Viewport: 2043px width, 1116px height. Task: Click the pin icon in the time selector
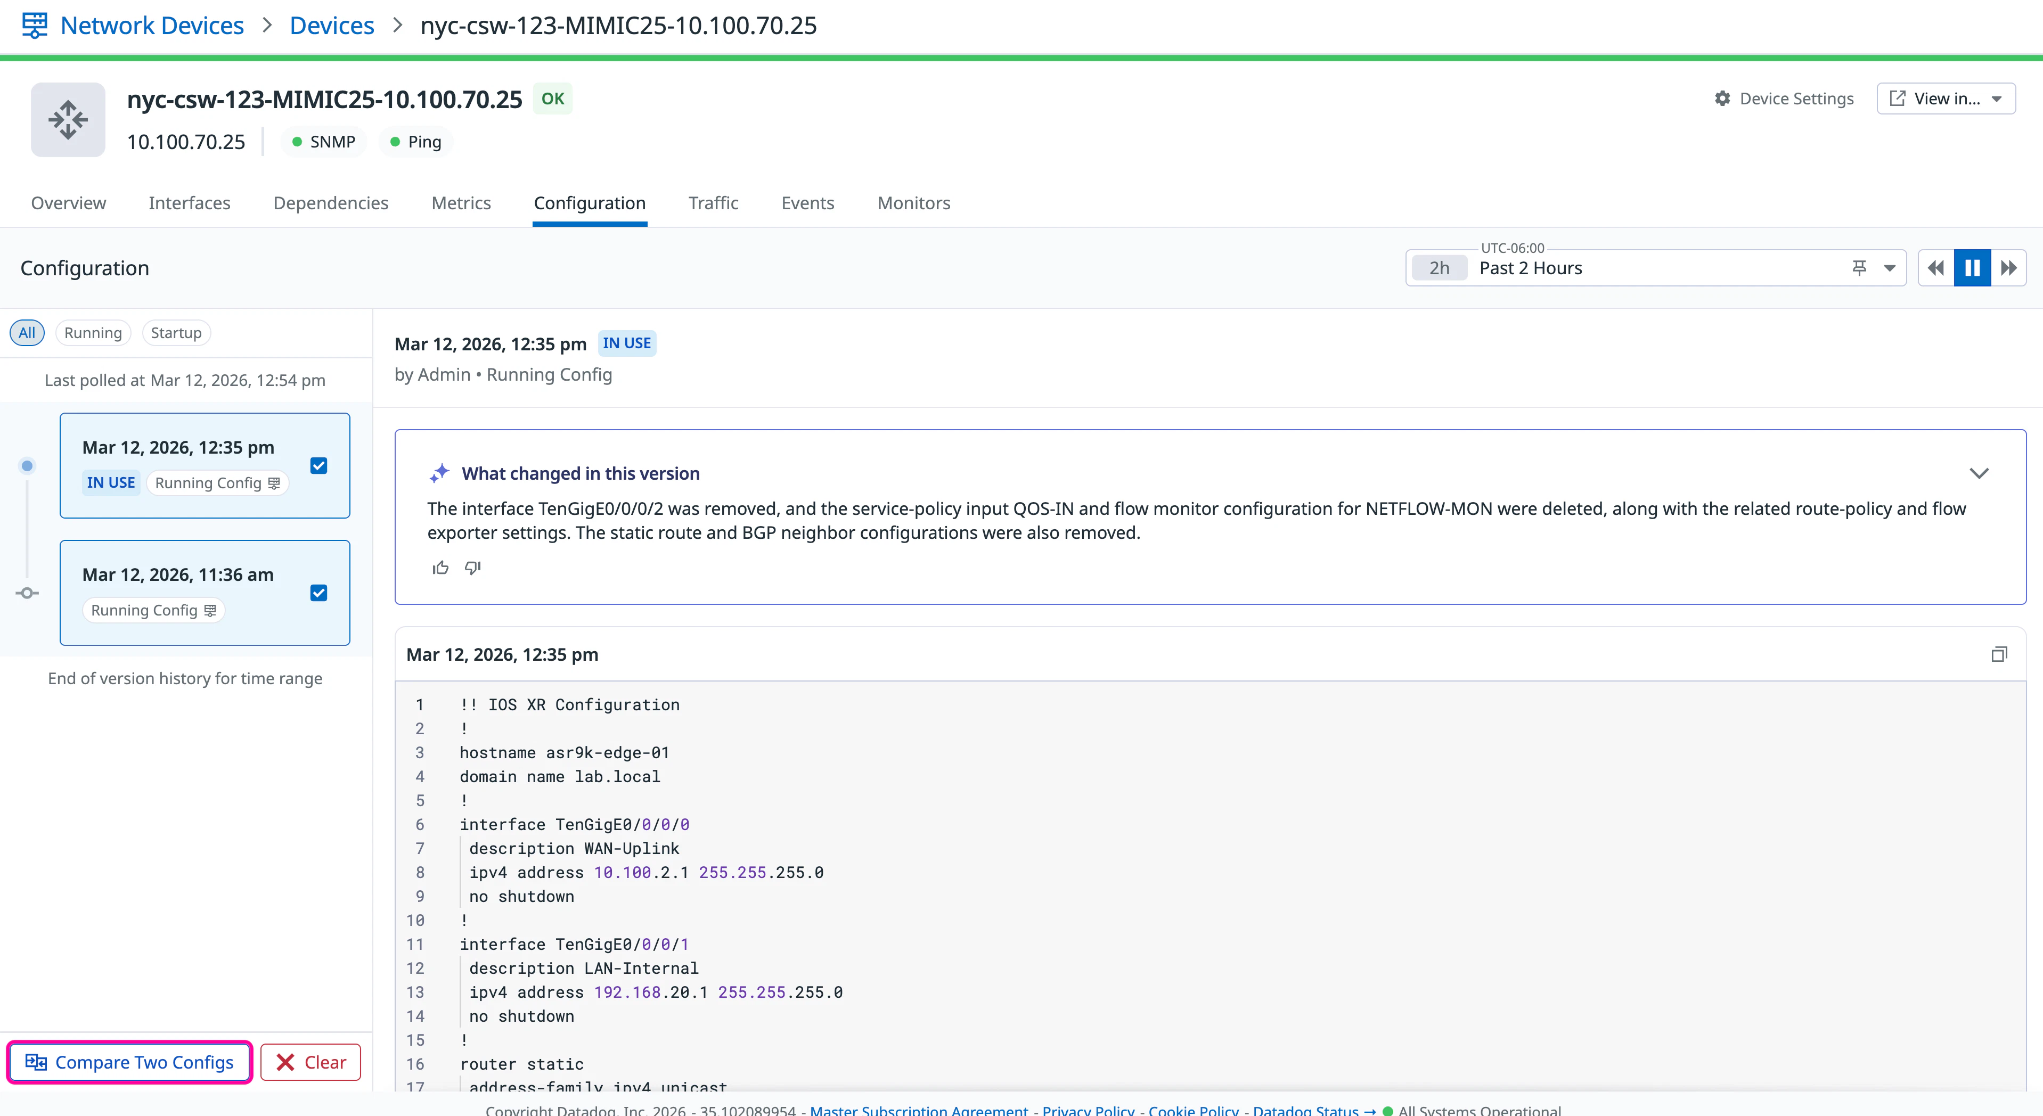coord(1859,268)
